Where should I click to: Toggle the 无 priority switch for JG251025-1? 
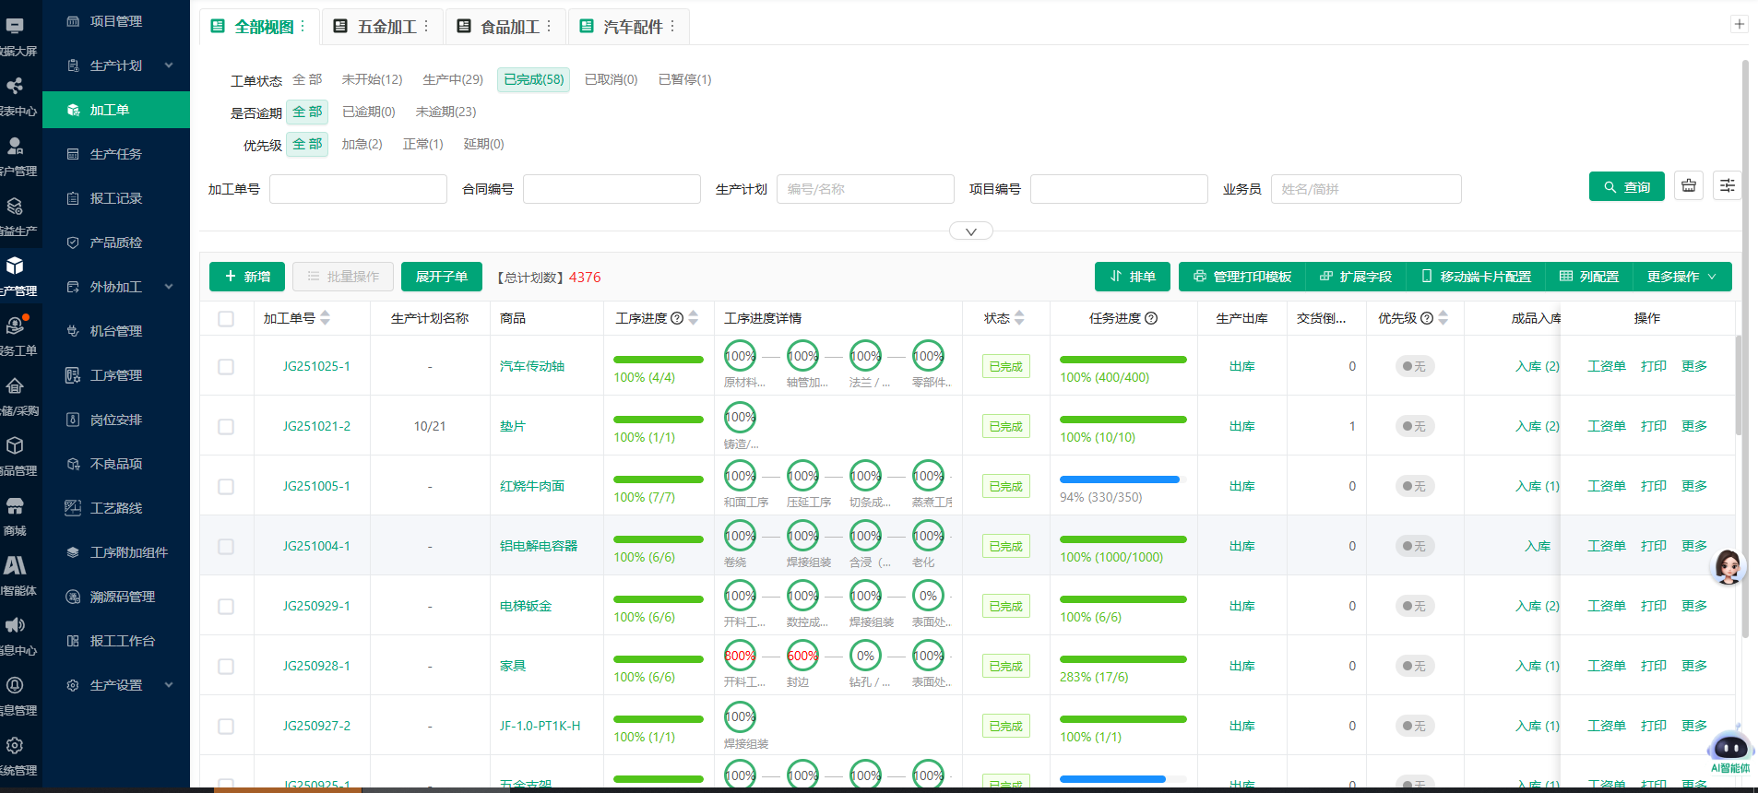coord(1414,366)
